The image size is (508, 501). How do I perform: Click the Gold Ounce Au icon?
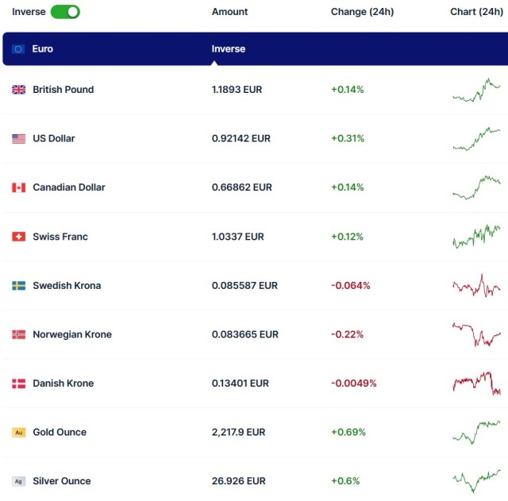pyautogui.click(x=19, y=433)
